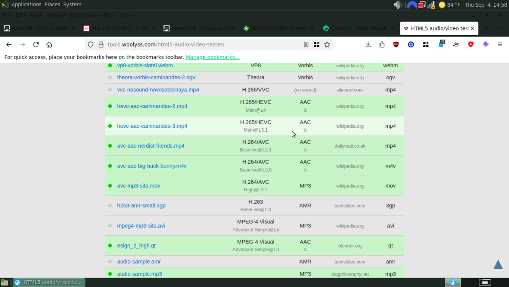Click the scroll-to-top triangle arrow

498,264
